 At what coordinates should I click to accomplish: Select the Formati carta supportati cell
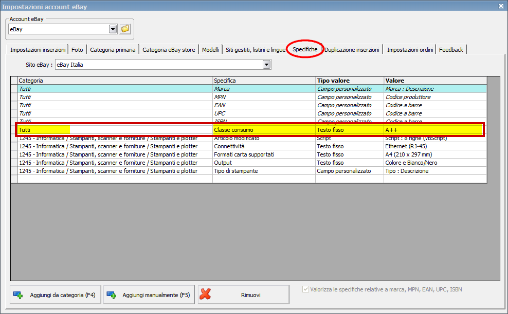pyautogui.click(x=264, y=154)
